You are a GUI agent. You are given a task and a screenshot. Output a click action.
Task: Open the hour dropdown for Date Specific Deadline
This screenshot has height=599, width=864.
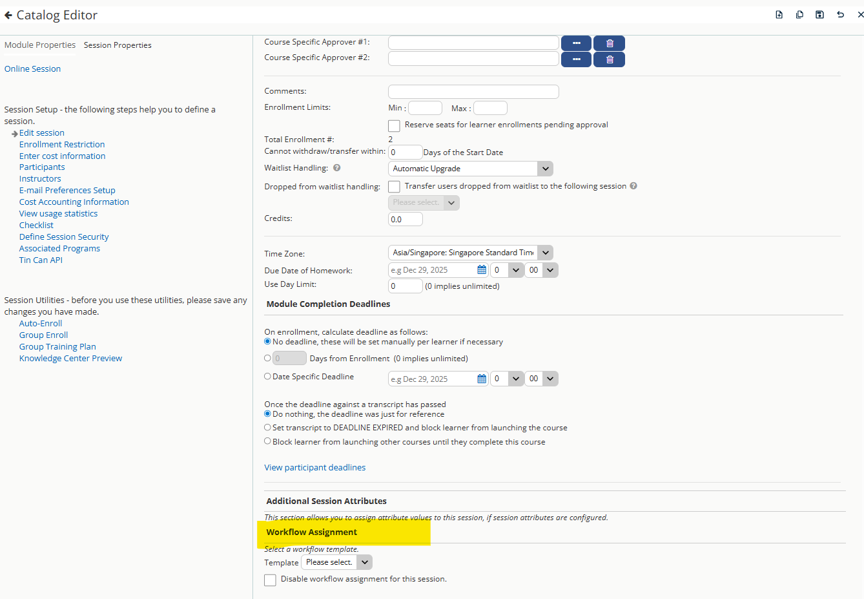(x=507, y=379)
